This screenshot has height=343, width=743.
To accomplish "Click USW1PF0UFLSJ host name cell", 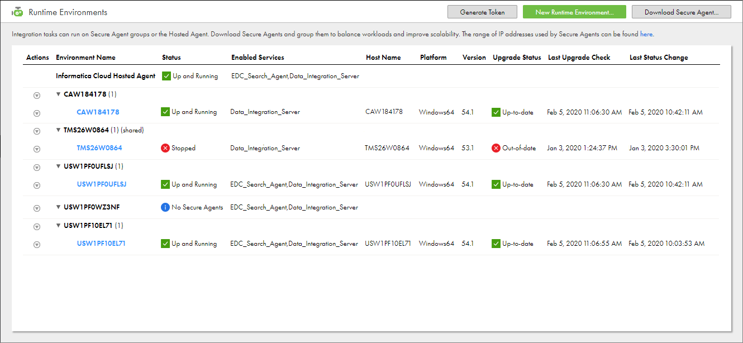I will point(388,184).
